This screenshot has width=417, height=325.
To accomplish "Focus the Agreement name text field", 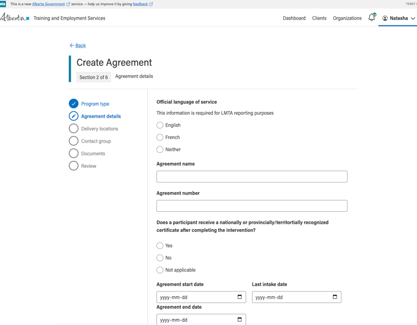I will pos(251,177).
